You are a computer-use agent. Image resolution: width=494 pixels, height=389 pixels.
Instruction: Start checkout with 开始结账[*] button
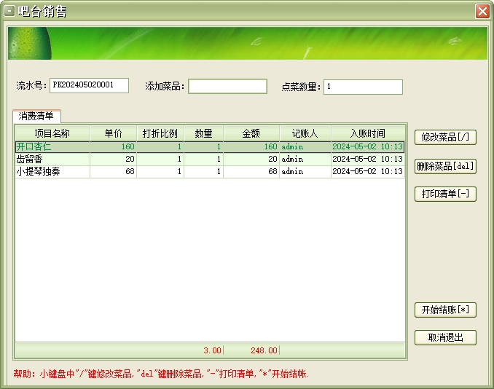coord(445,310)
